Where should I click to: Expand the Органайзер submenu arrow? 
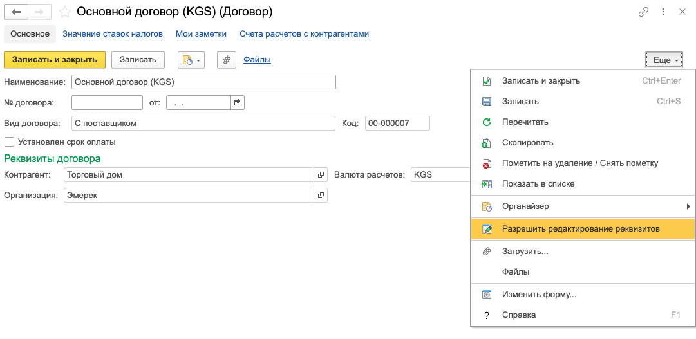click(x=688, y=206)
